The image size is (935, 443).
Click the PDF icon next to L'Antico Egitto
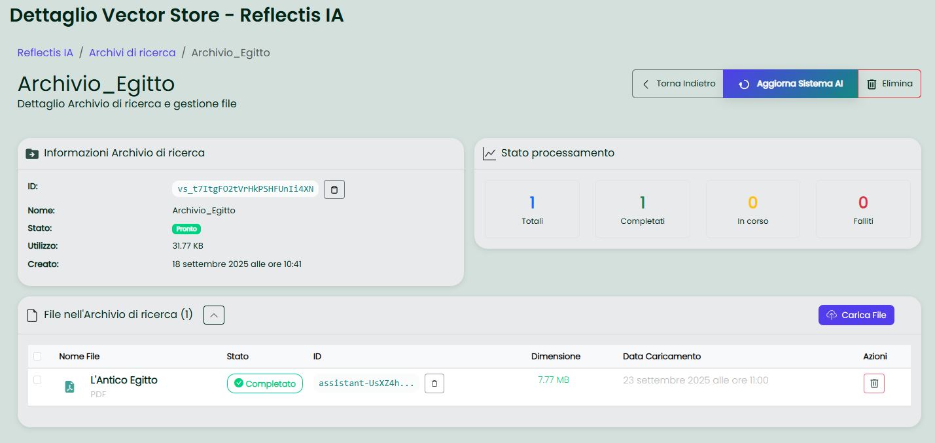69,386
